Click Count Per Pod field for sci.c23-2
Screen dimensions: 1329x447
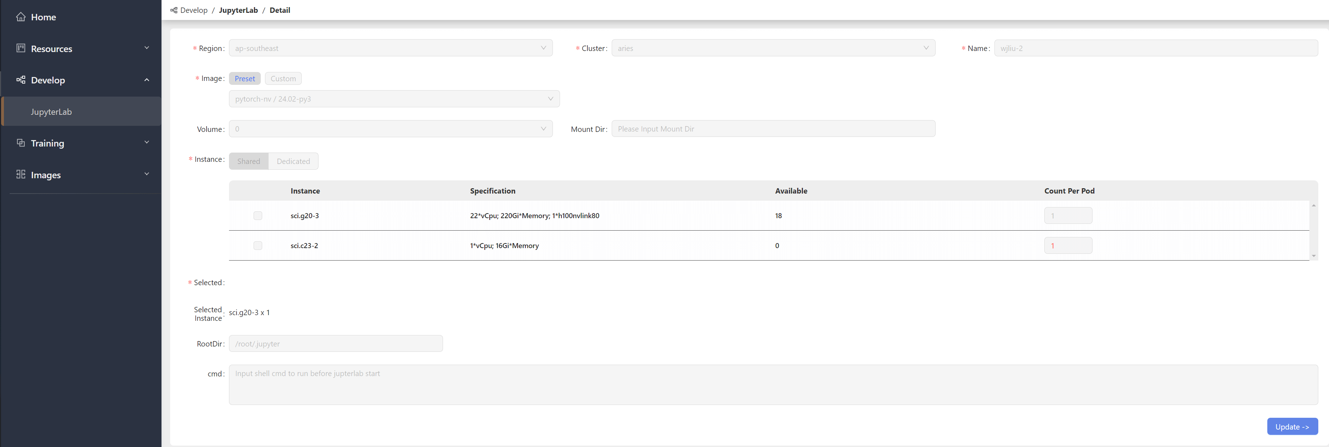(x=1068, y=245)
